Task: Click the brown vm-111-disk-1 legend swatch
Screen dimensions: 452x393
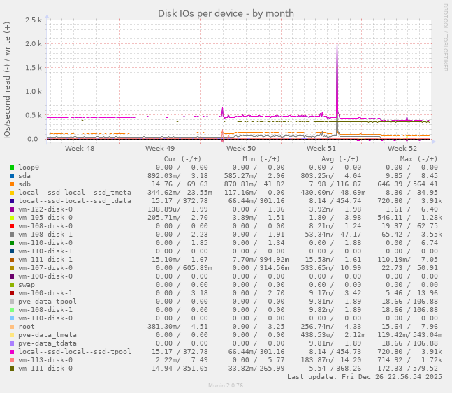Action: (x=12, y=259)
